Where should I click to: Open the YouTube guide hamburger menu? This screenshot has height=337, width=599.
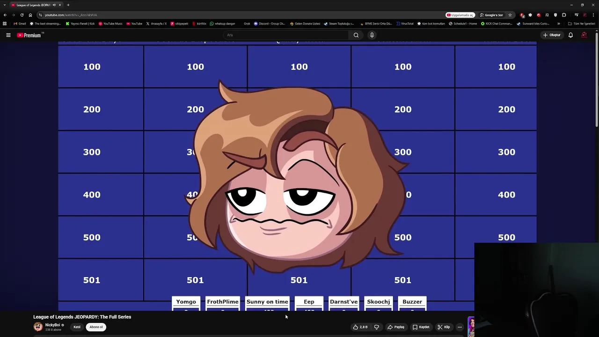[x=8, y=35]
